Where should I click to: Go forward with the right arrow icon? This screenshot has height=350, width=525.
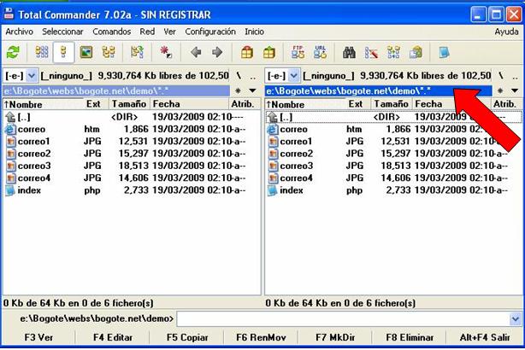click(216, 52)
